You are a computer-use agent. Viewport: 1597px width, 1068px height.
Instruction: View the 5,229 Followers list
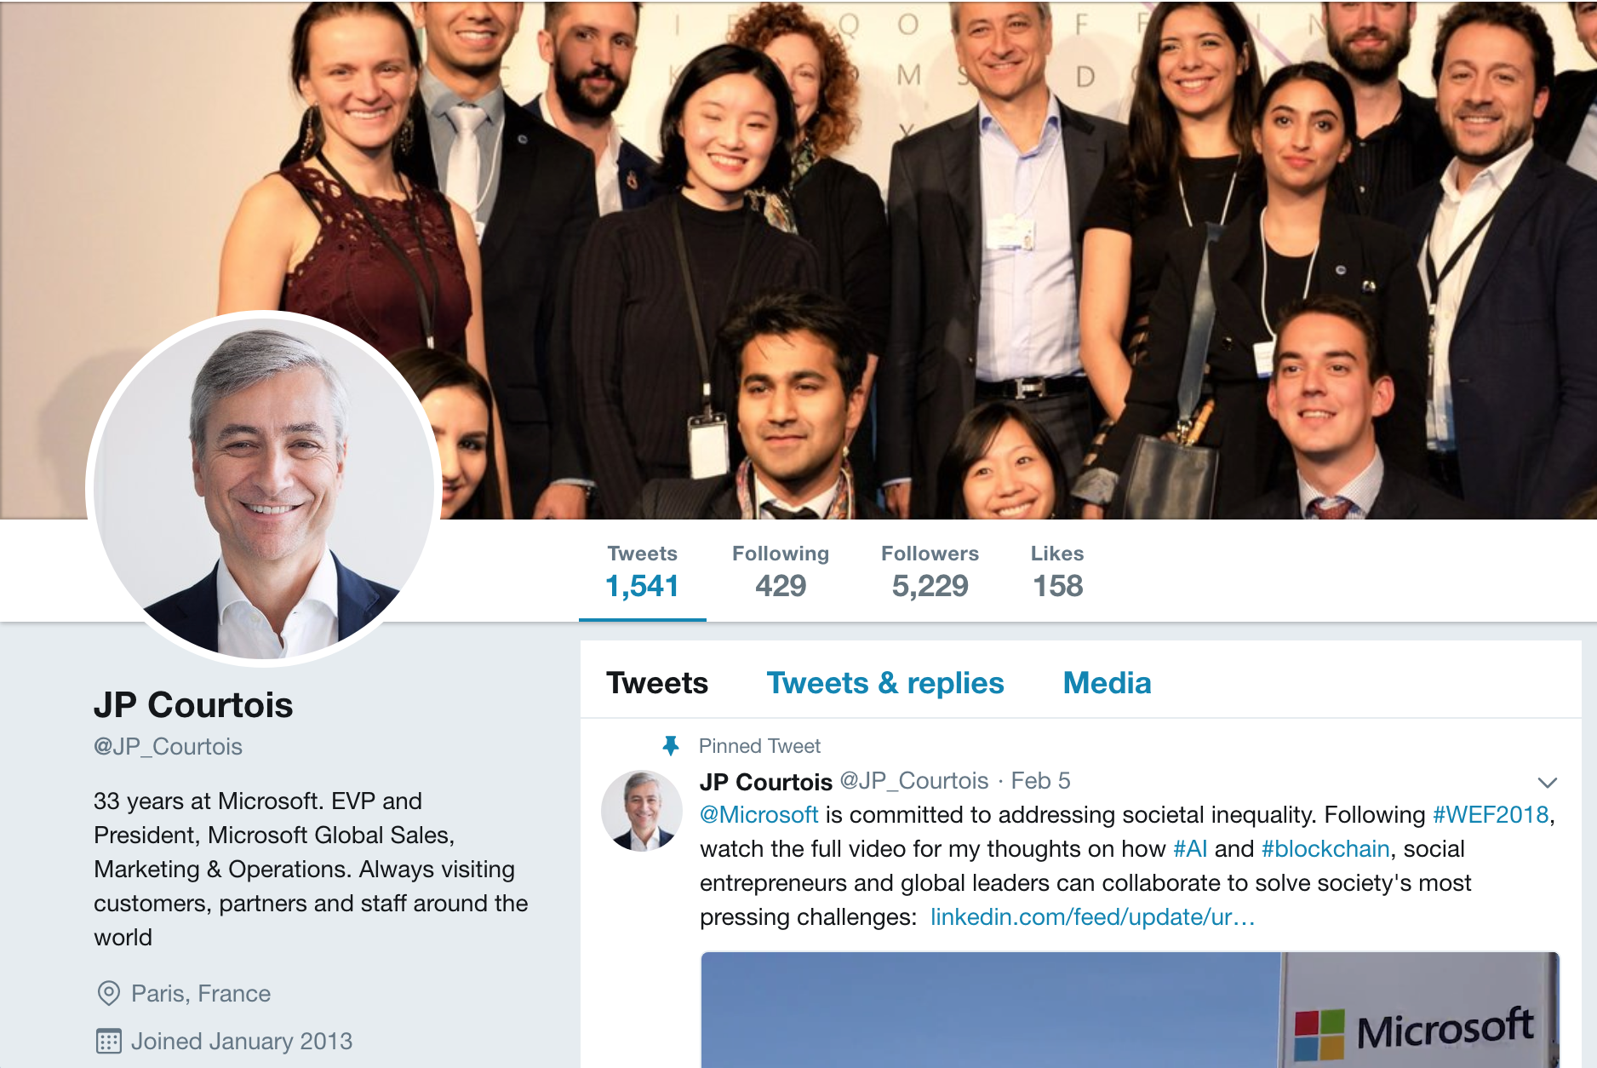pyautogui.click(x=930, y=572)
